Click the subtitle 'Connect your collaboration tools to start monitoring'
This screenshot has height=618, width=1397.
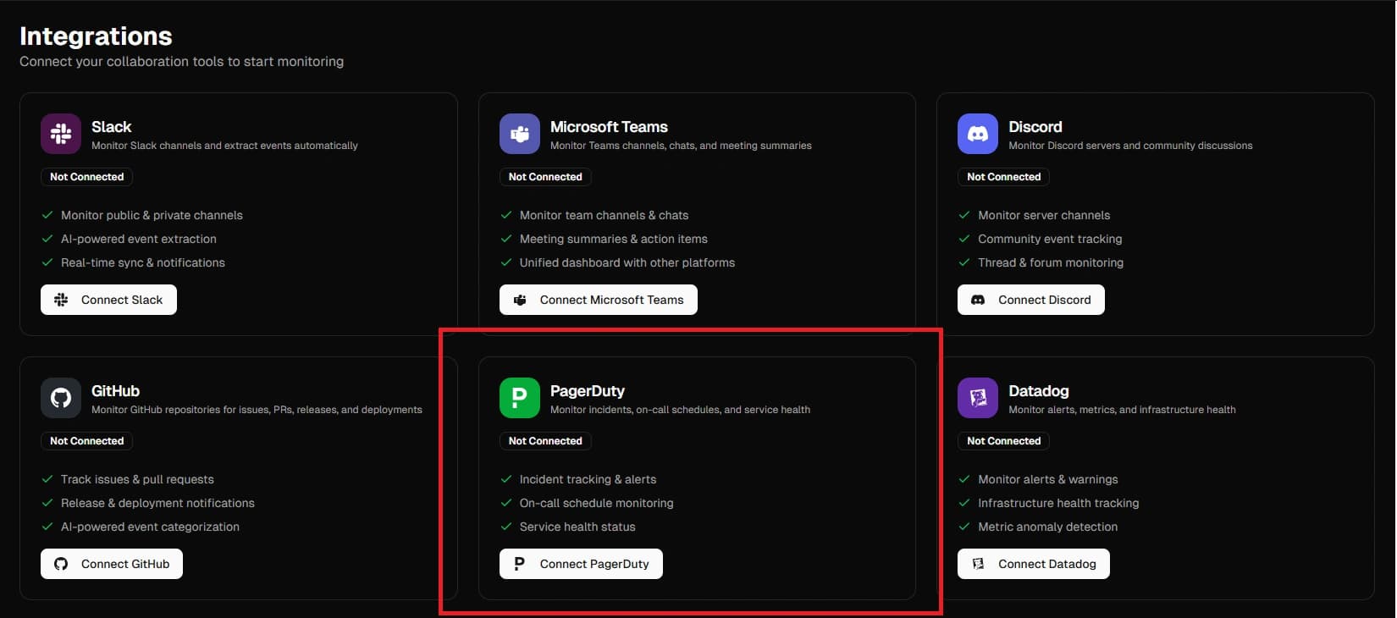pos(182,61)
